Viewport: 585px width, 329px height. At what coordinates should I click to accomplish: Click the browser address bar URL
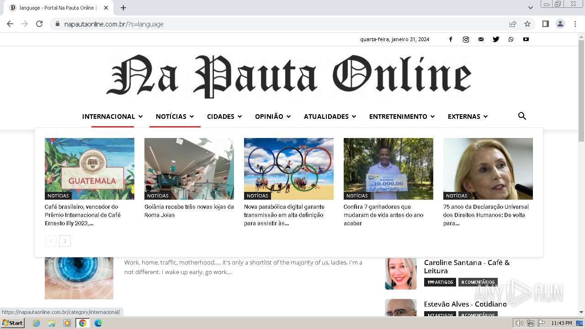tap(114, 24)
